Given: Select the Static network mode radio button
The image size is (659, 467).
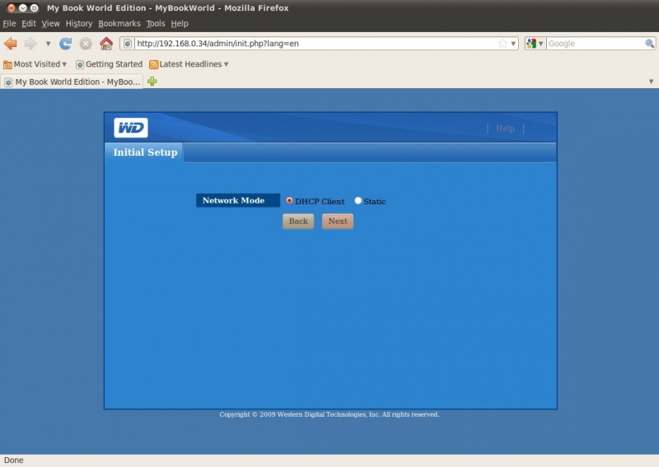Looking at the screenshot, I should coord(358,200).
